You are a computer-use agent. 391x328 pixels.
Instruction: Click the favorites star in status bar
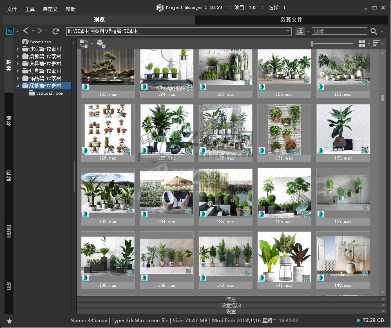pos(9,321)
